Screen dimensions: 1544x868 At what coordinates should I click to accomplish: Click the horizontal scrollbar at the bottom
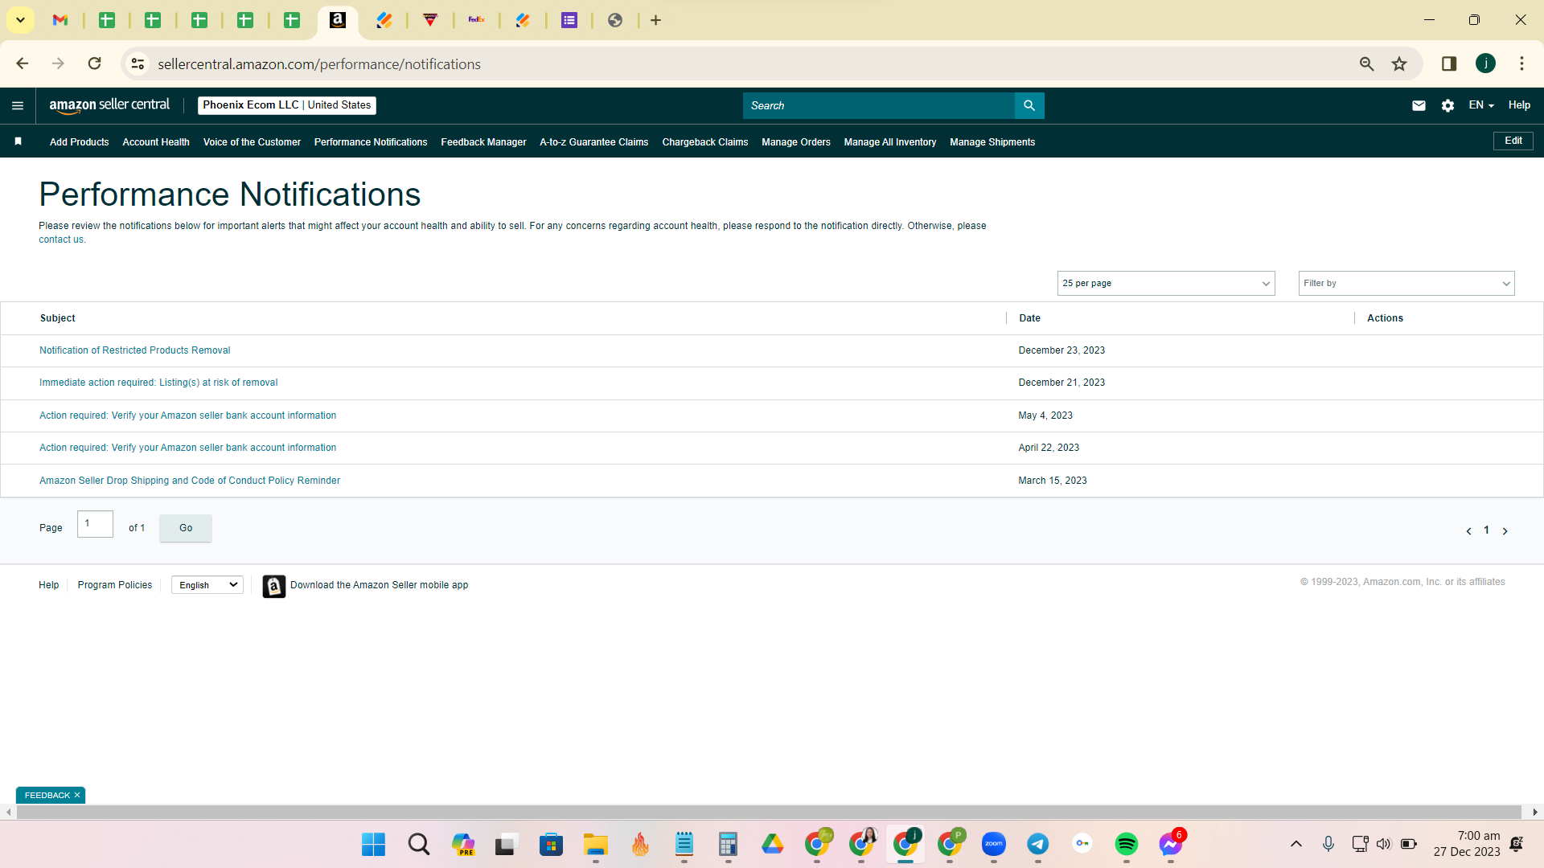click(769, 813)
